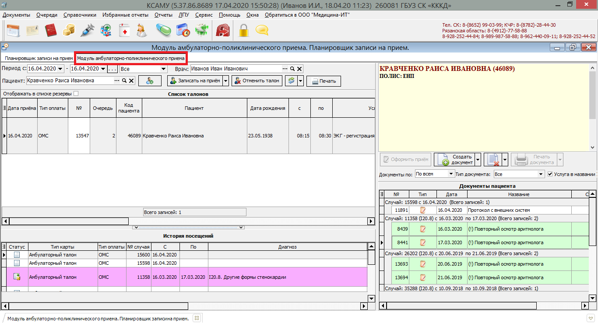Image resolution: width=598 pixels, height=323 pixels.
Task: Expand the arrow next to 'Записать на приём'
Action: tap(225, 81)
